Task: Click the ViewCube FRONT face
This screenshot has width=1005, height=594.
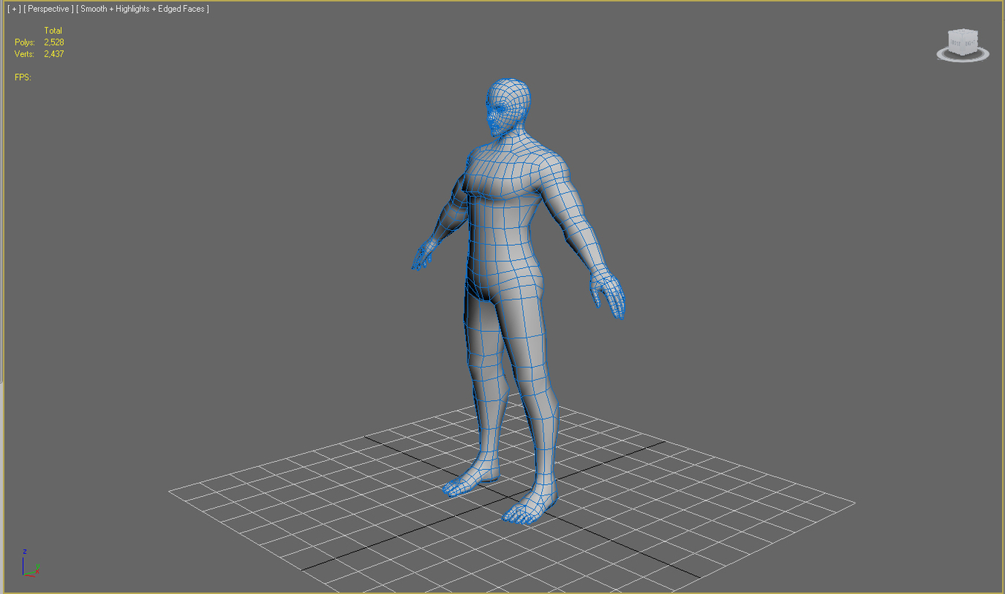Action: pyautogui.click(x=955, y=42)
